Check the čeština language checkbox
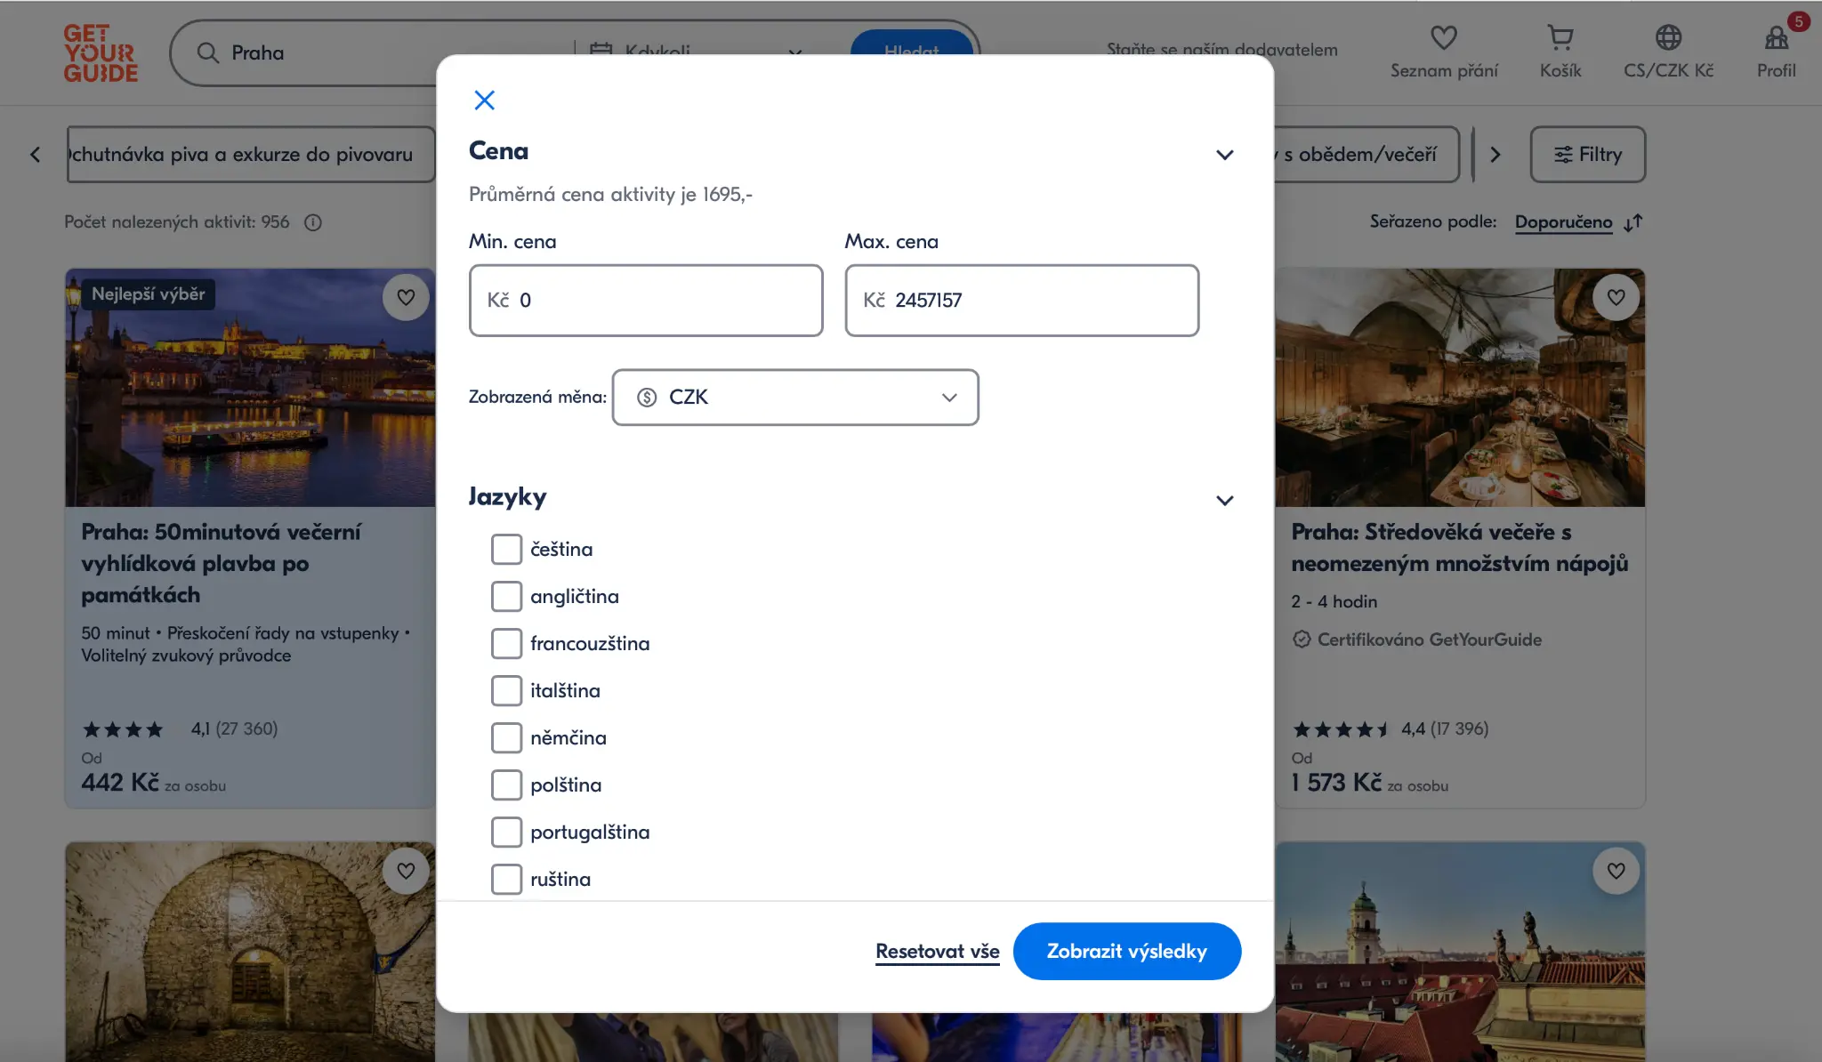Image resolution: width=1822 pixels, height=1062 pixels. click(x=506, y=550)
